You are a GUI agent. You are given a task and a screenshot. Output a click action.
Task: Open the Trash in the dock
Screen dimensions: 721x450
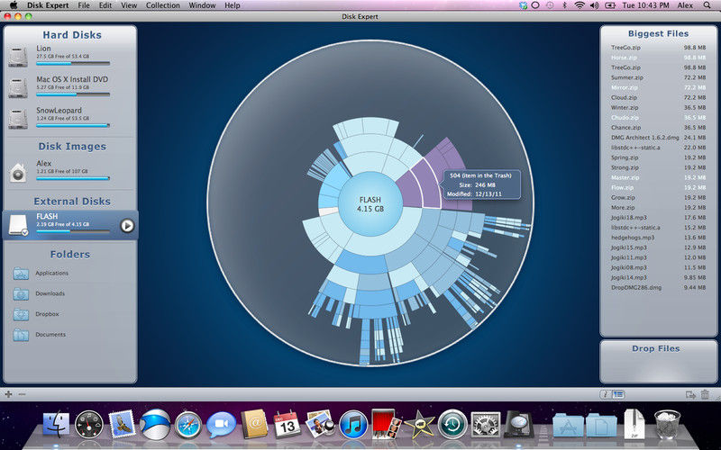[x=667, y=424]
